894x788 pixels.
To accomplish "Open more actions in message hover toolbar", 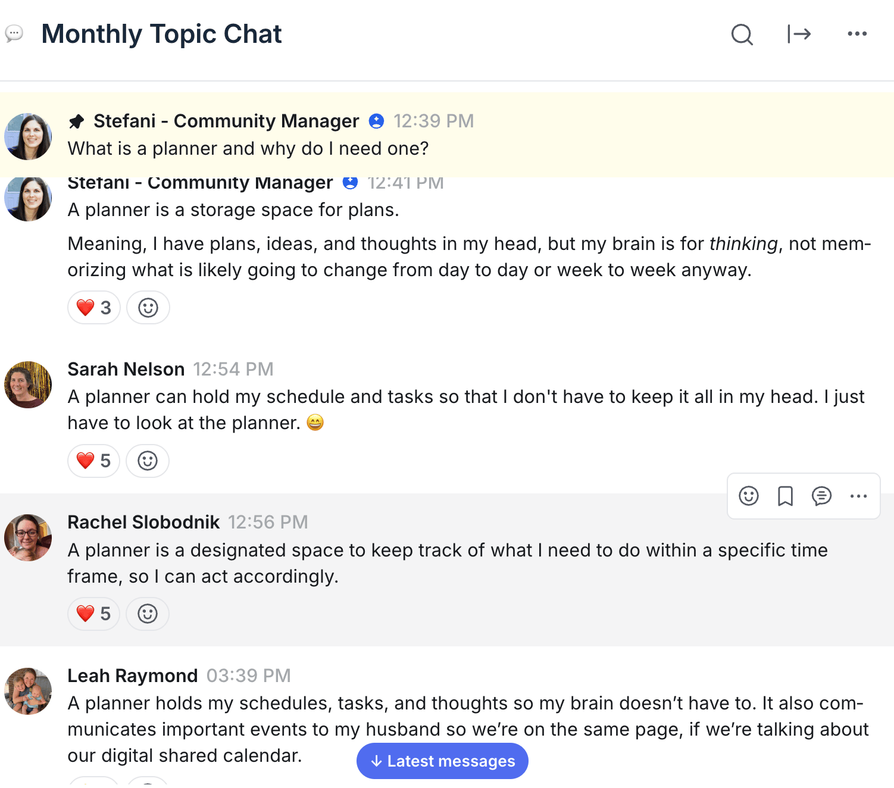I will tap(858, 496).
